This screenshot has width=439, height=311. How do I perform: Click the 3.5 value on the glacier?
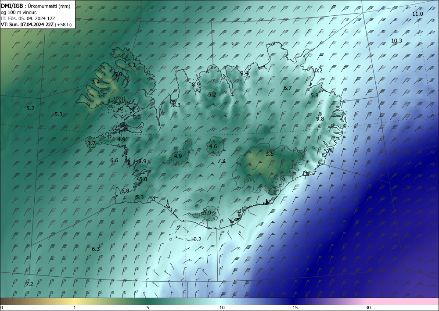point(270,154)
